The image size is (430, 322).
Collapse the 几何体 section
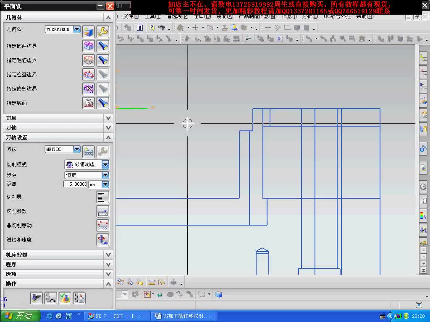click(108, 18)
